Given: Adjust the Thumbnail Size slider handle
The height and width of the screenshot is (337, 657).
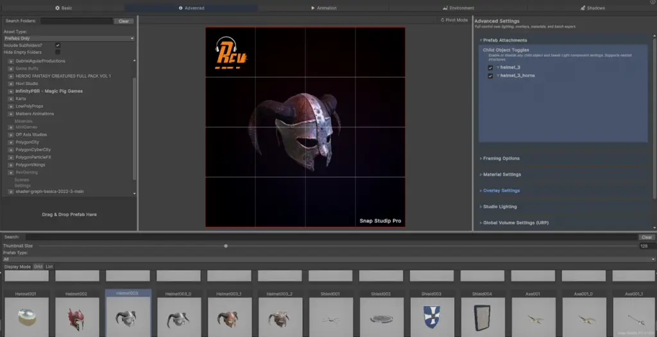Looking at the screenshot, I should (226, 245).
